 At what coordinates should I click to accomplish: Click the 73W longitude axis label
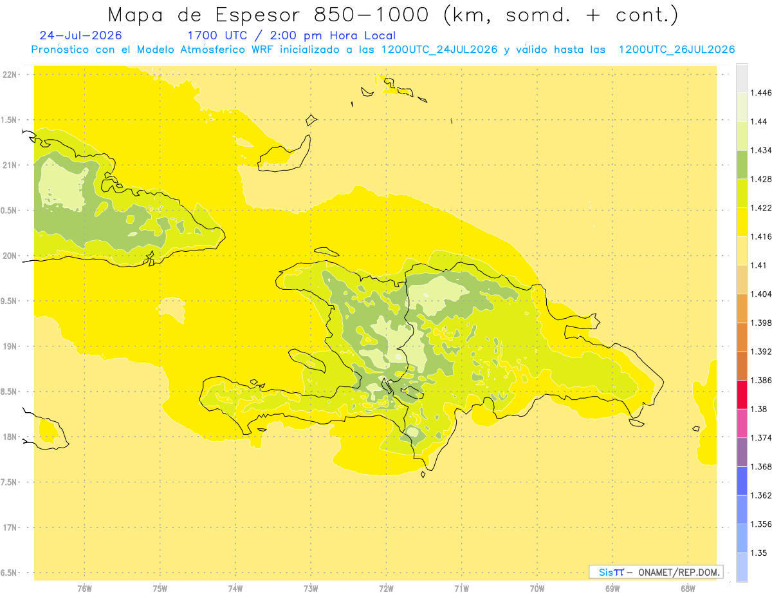(x=311, y=588)
